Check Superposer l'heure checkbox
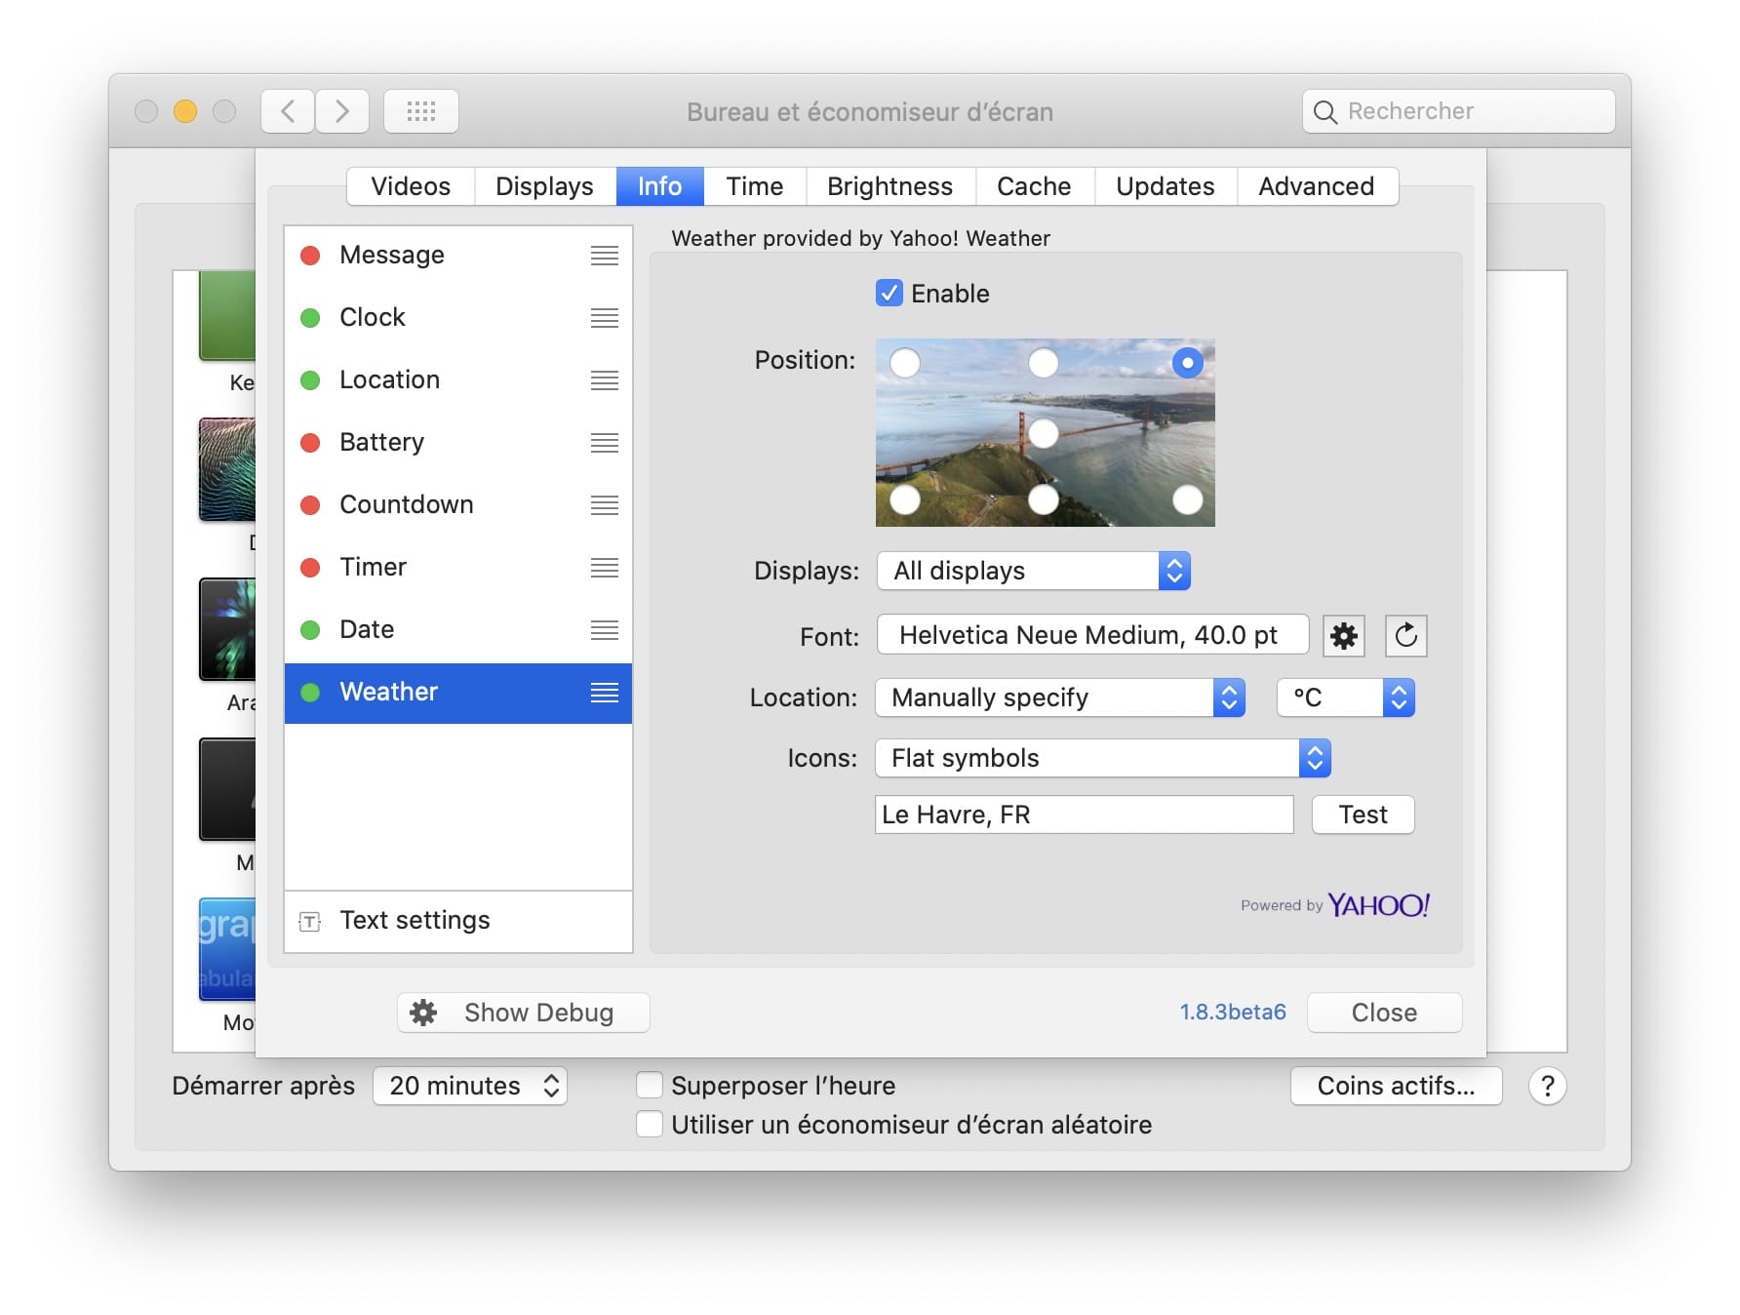 650,1086
